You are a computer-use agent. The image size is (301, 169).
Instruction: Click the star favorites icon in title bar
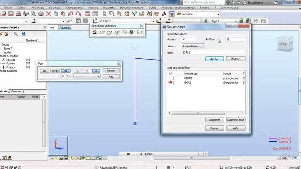[x=239, y=2]
